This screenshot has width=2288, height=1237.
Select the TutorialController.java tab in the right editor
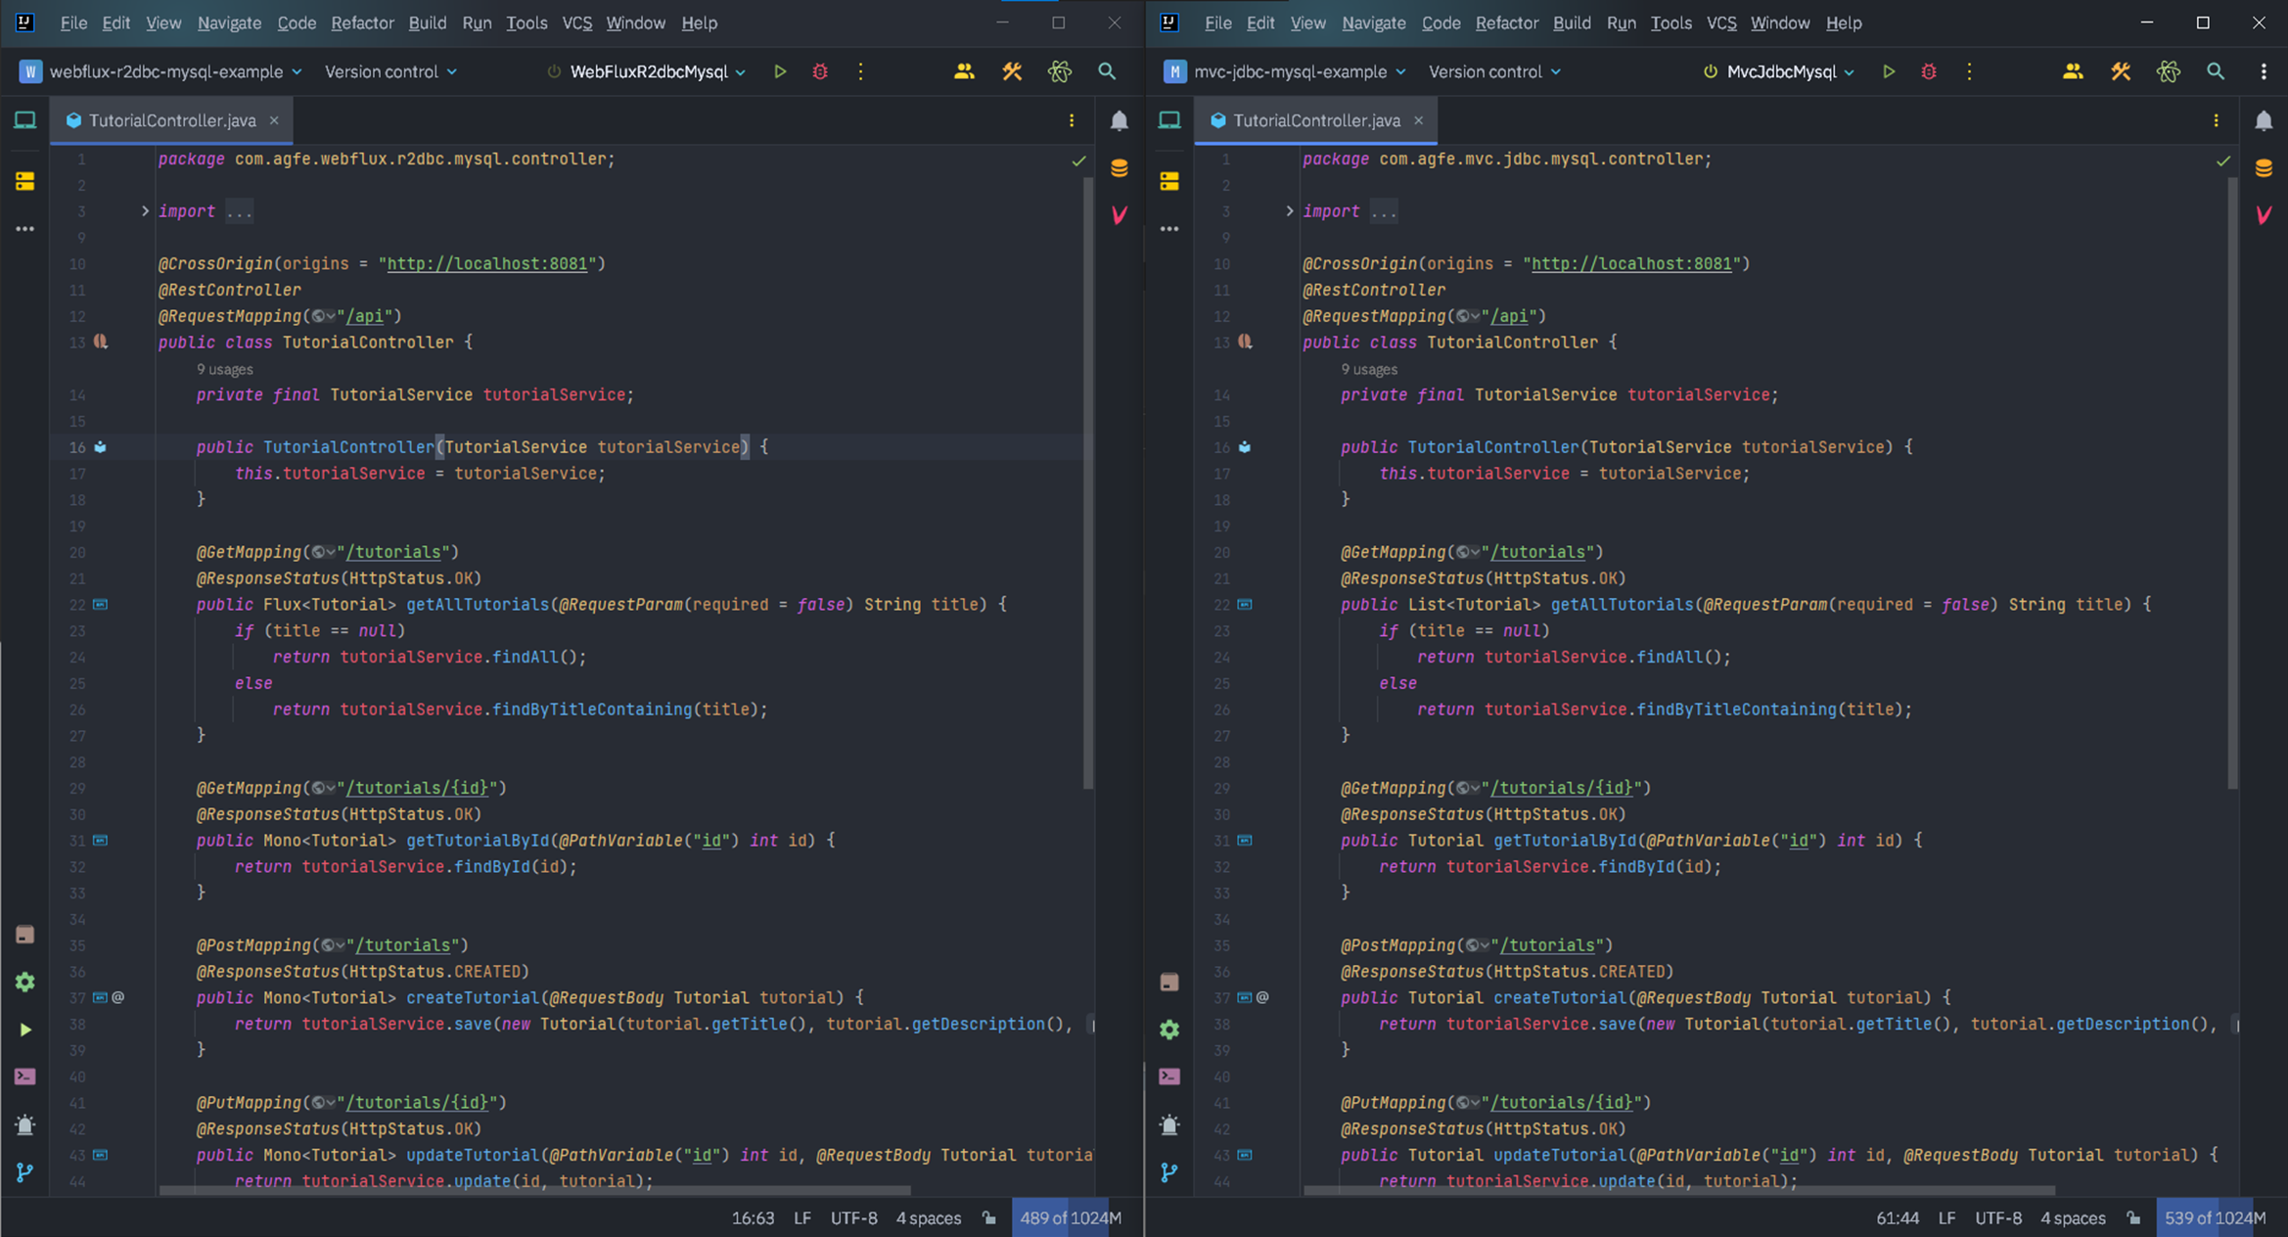tap(1315, 120)
